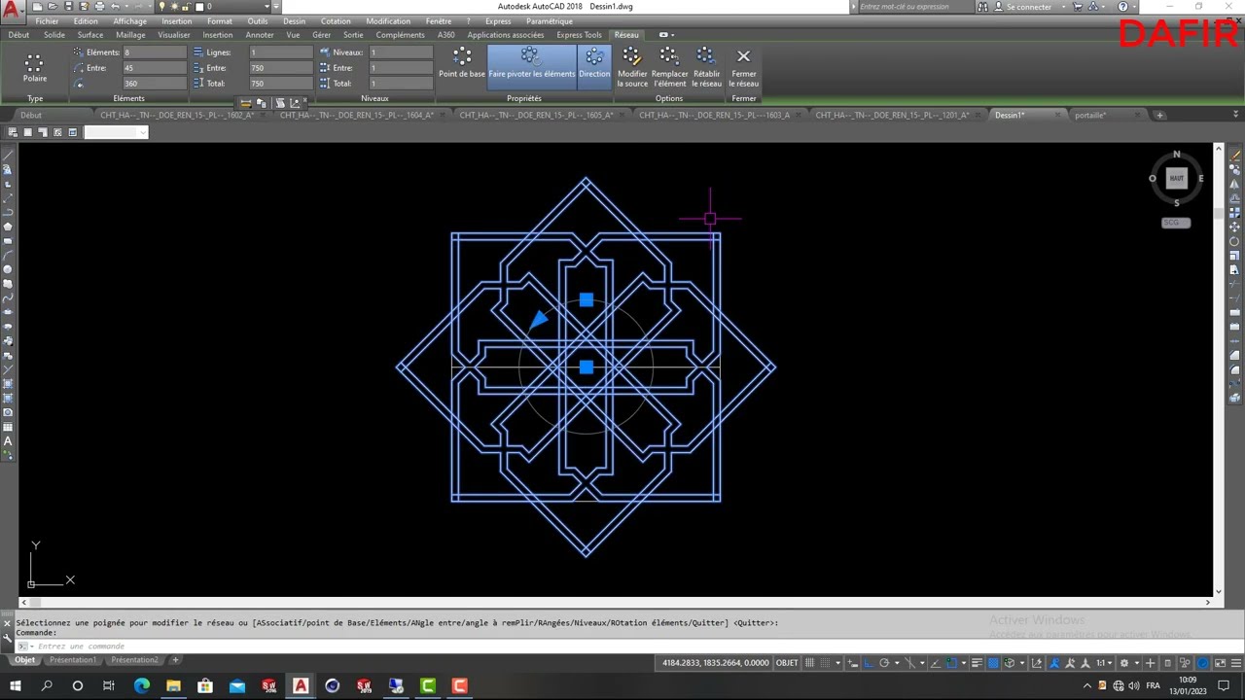
Task: Open Windows Start menu
Action: [x=15, y=686]
